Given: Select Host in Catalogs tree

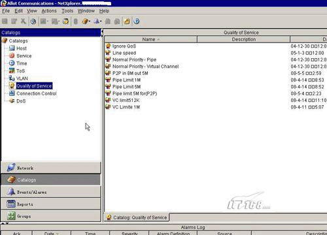Looking at the screenshot, I should click(22, 48).
